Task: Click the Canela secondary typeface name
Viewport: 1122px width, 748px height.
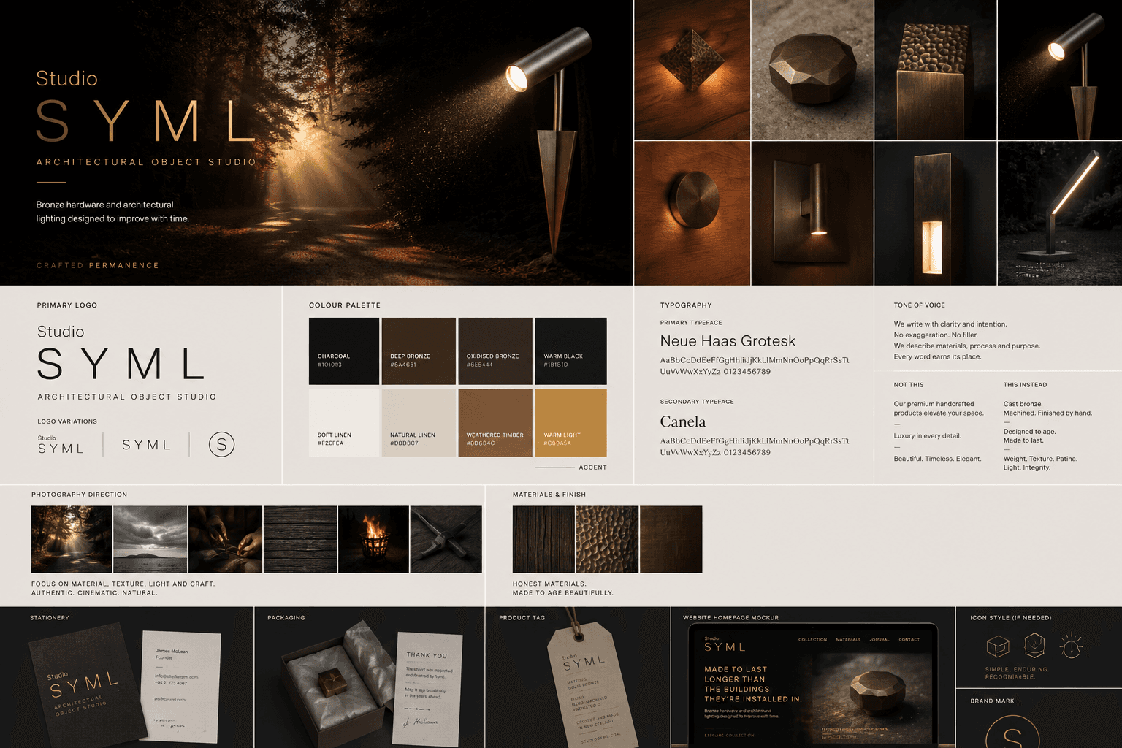Action: pos(683,421)
